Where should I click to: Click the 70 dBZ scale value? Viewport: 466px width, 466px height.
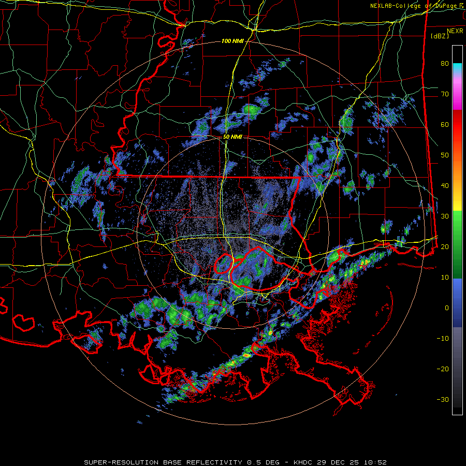coord(445,94)
